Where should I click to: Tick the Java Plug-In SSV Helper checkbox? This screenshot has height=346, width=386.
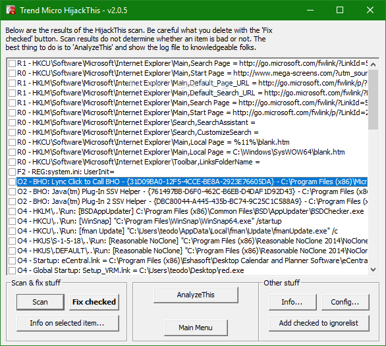tap(12, 191)
